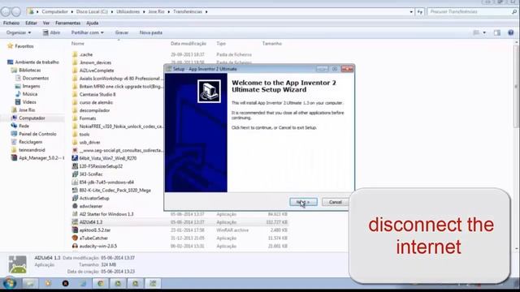
Task: Click the 64bit_Vista_Win7_Win8_R270 file icon
Action: (75, 158)
